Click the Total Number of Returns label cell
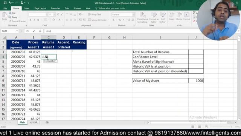This screenshot has width=241, height=136. 160,52
